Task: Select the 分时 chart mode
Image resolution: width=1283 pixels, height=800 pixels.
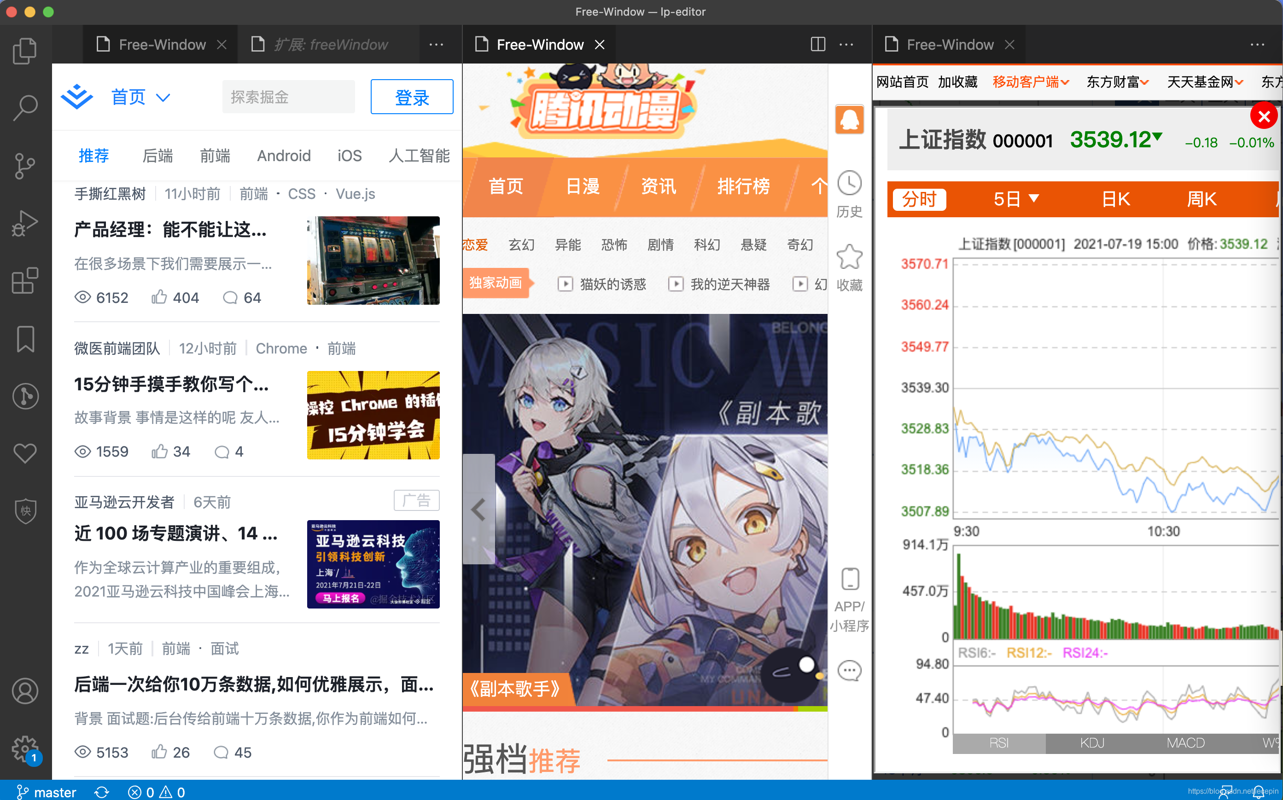Action: tap(919, 199)
